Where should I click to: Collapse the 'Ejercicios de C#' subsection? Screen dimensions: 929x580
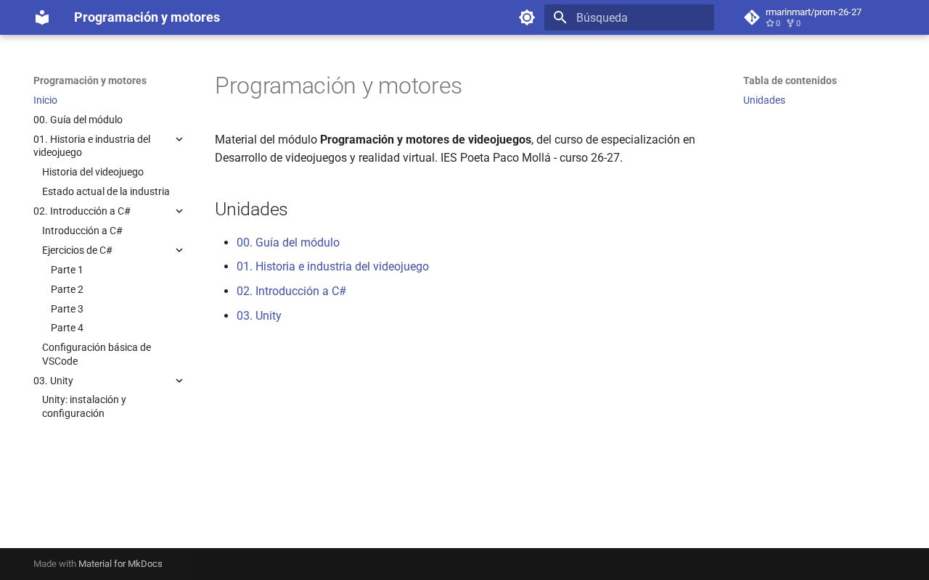coord(179,250)
